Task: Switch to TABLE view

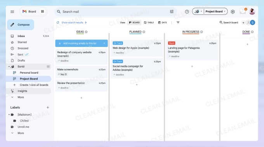Action: (149, 22)
